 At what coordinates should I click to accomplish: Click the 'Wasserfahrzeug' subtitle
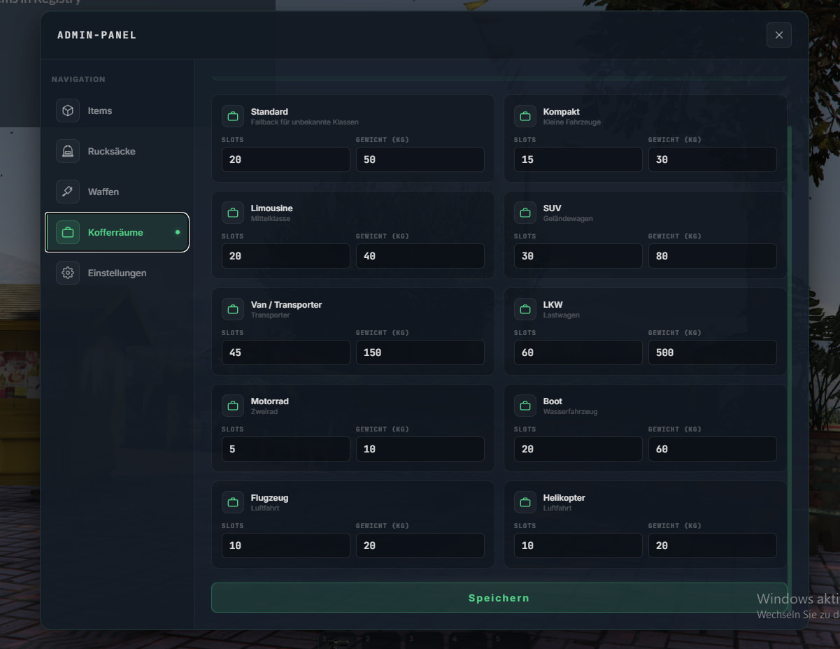click(570, 412)
